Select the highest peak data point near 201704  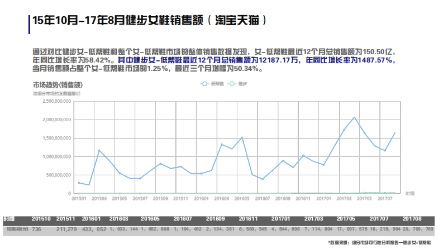tap(354, 117)
